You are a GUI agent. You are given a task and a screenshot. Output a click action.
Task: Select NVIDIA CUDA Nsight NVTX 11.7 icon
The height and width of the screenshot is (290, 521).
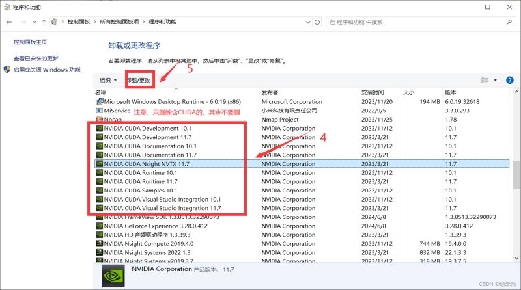coord(99,164)
